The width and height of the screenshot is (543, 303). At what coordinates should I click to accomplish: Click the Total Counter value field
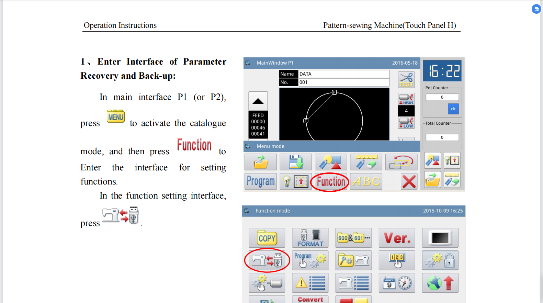pyautogui.click(x=442, y=137)
